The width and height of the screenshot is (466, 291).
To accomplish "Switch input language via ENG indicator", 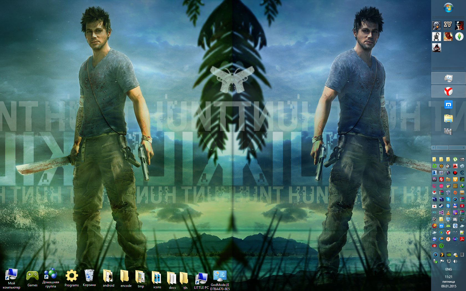I will click(x=449, y=269).
